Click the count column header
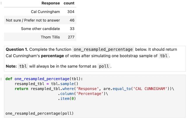 click(x=69, y=3)
